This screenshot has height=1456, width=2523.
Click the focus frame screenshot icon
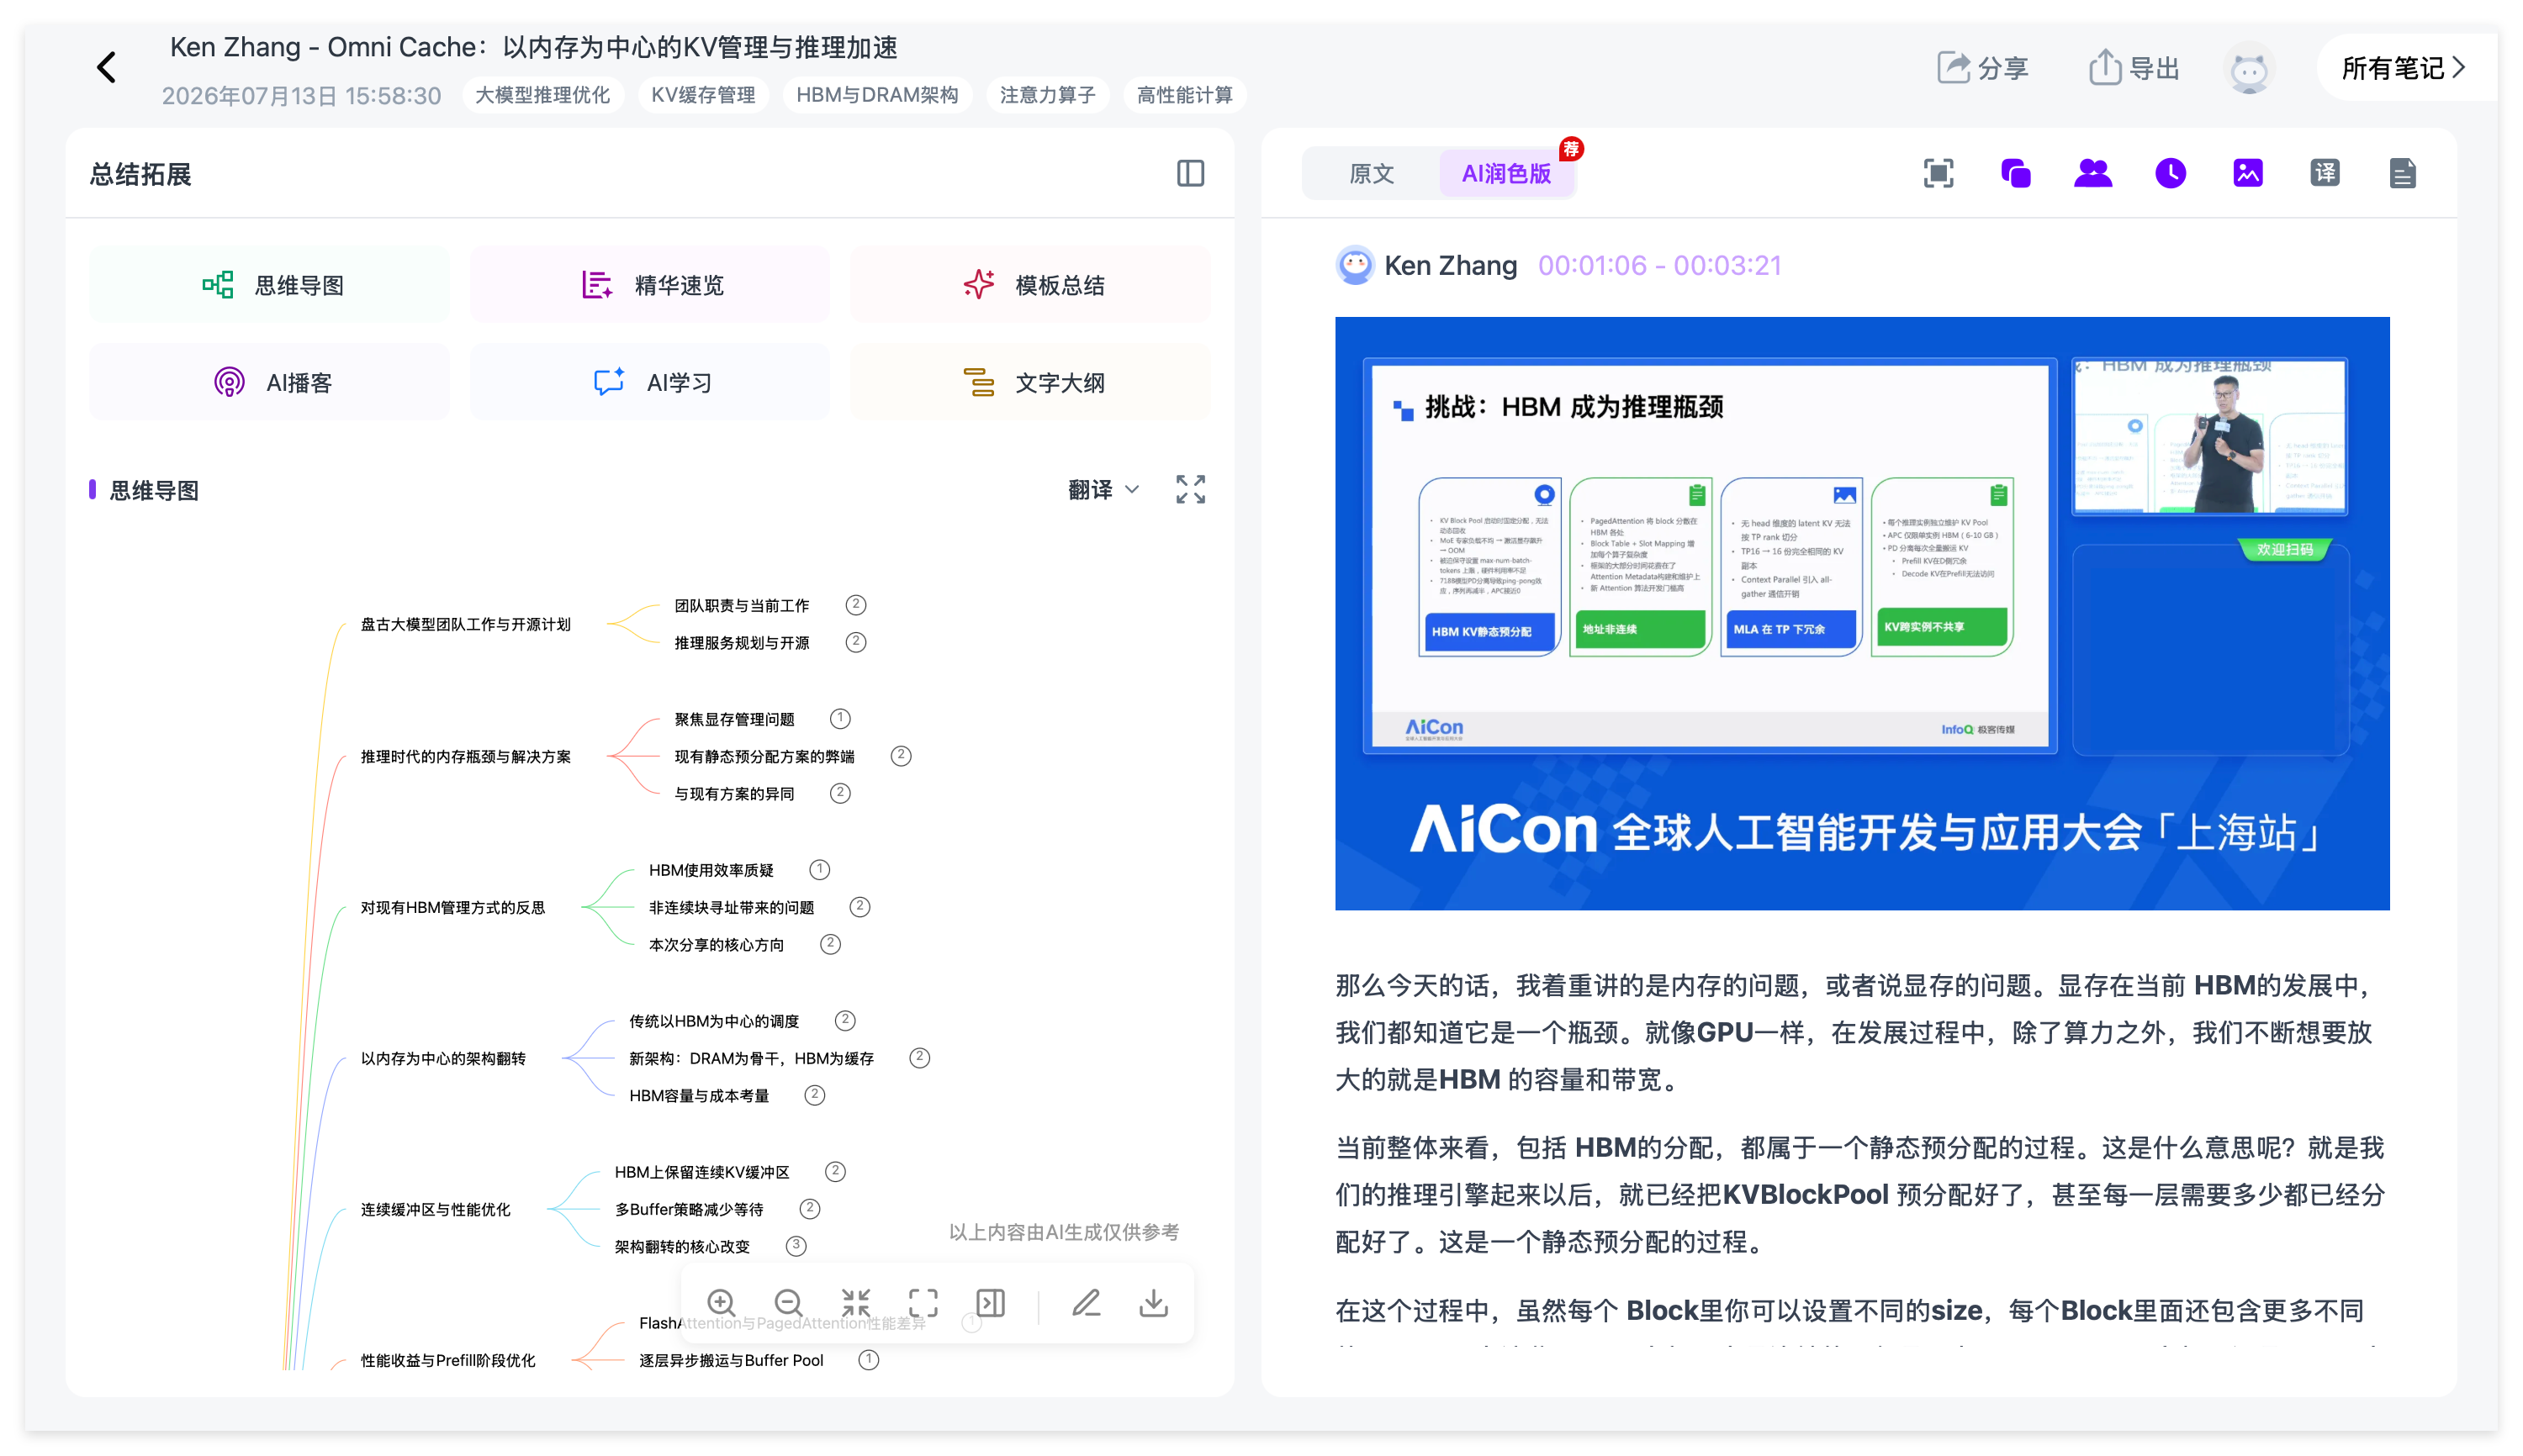tap(1938, 174)
